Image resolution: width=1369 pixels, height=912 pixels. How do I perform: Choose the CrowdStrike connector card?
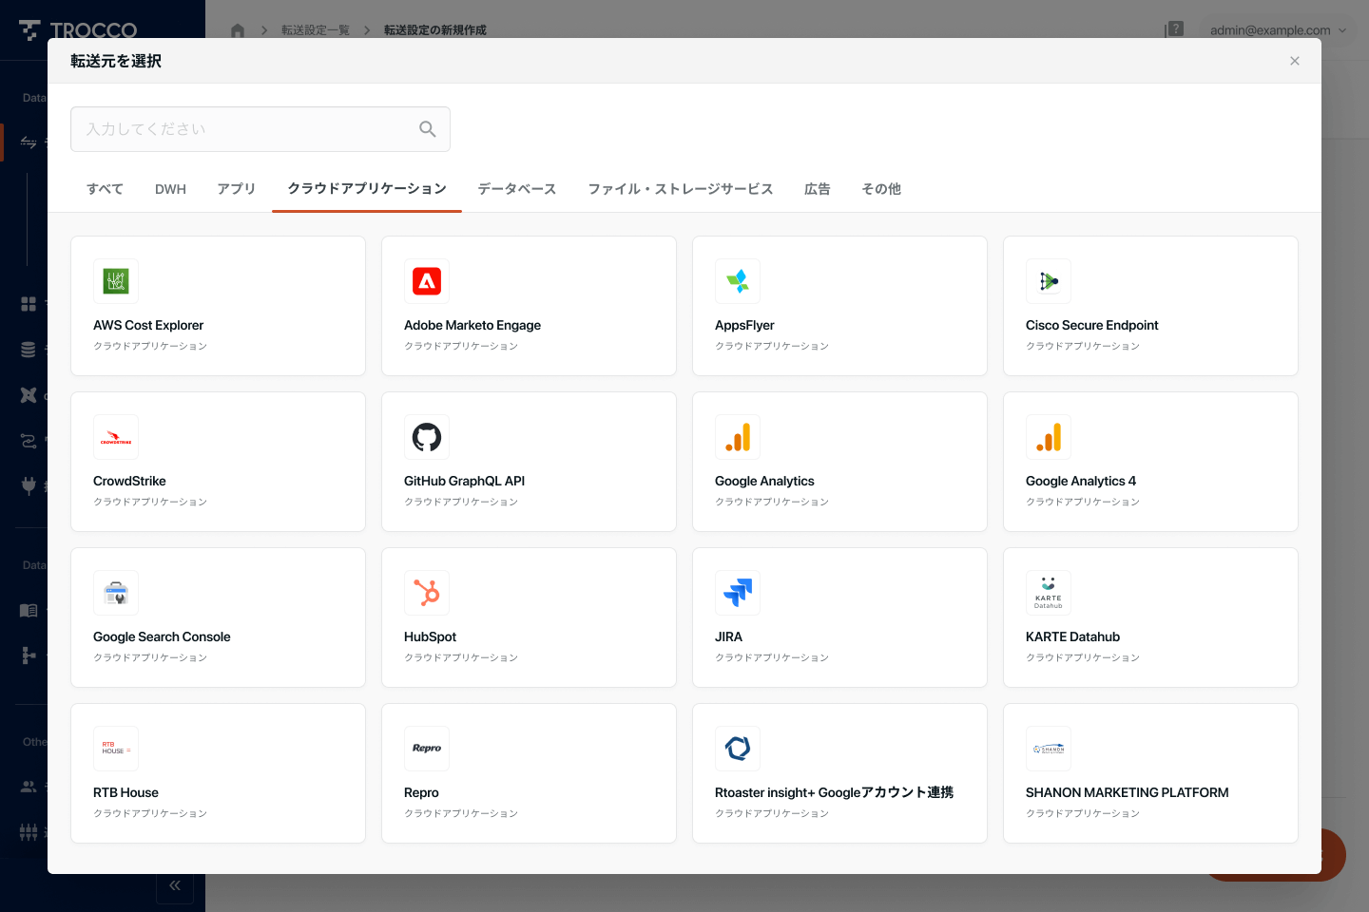tap(218, 462)
